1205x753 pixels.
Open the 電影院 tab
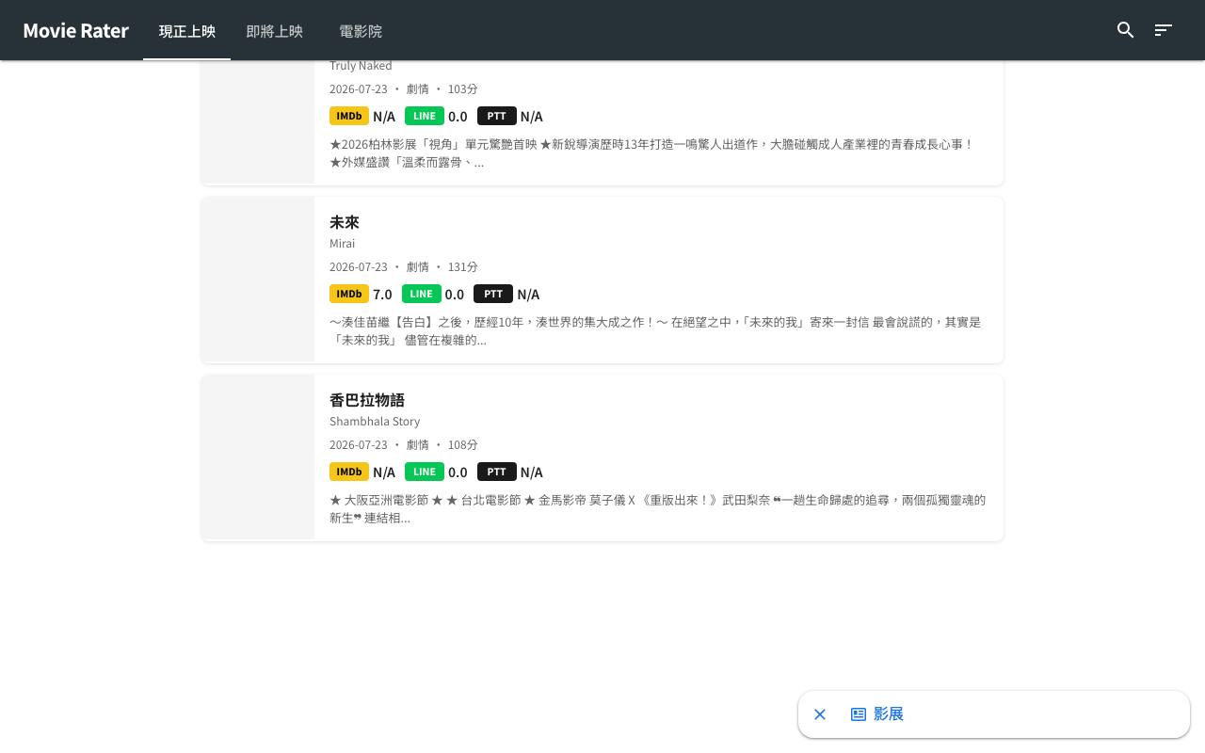[361, 30]
